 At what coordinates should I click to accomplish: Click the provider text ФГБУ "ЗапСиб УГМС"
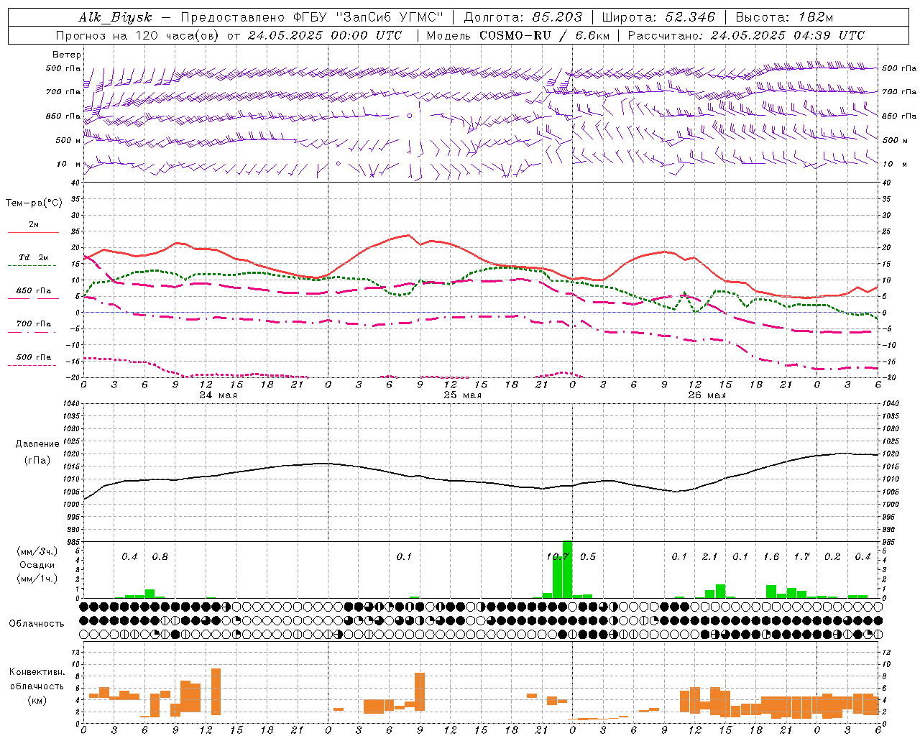tap(369, 17)
